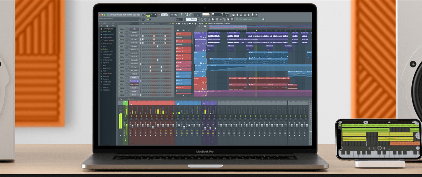This screenshot has height=177, width=422.
Task: Click the 909 CH 2 channel button
Action: coord(134,74)
